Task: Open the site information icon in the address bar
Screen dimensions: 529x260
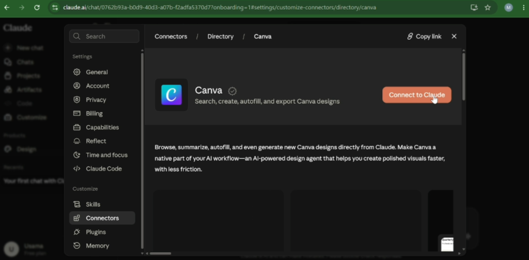Action: click(x=55, y=7)
